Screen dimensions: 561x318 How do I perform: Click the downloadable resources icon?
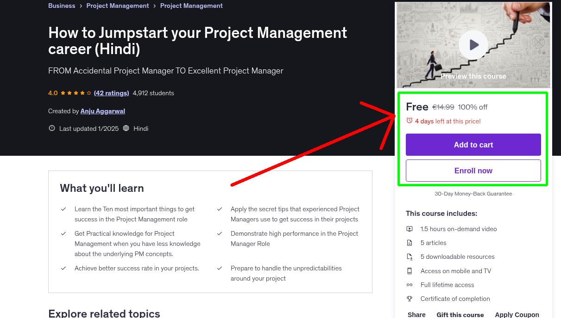[410, 257]
